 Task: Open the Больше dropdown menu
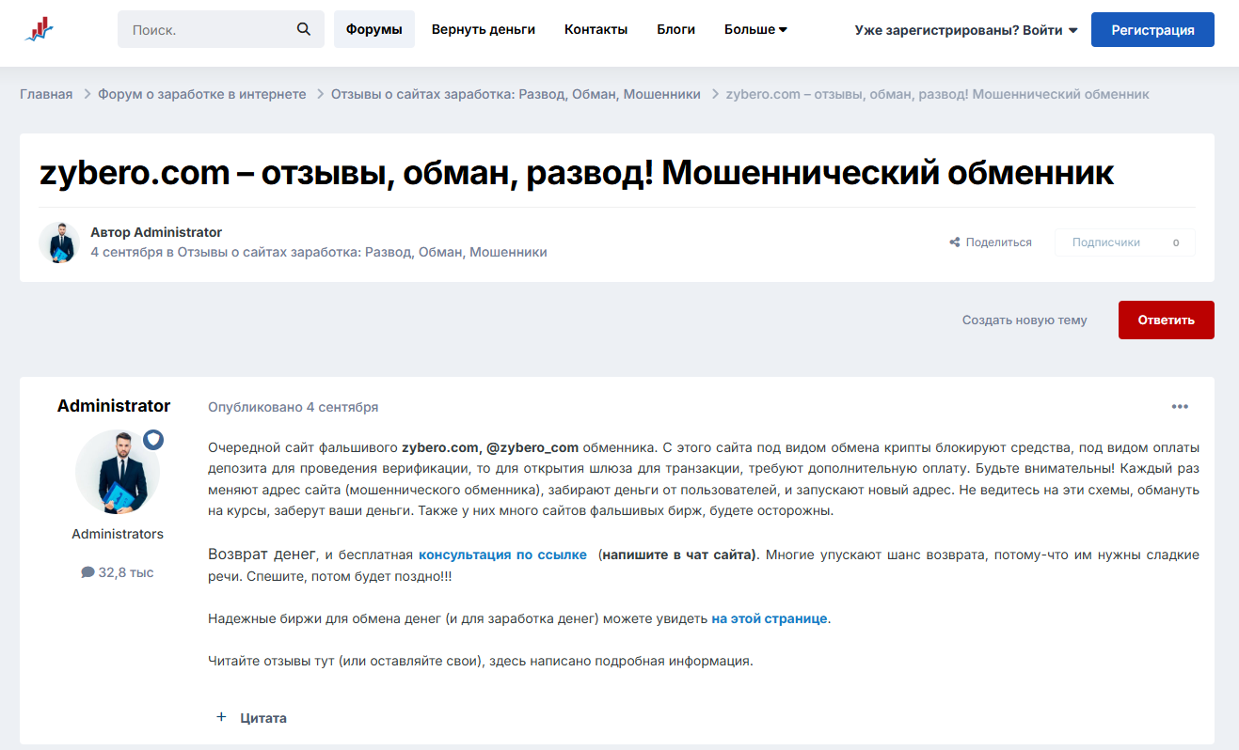755,29
